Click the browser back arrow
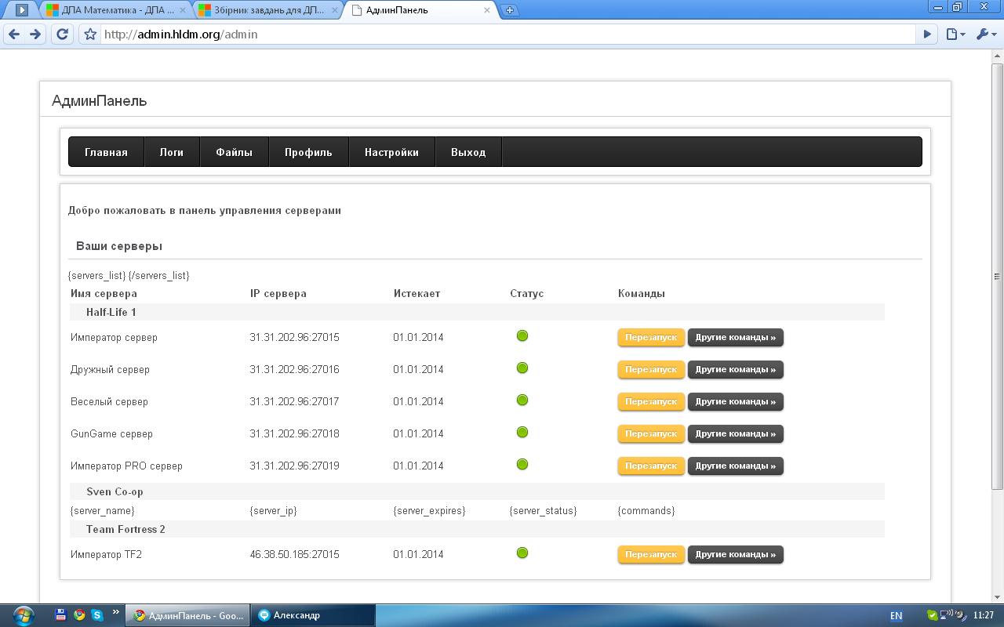Viewport: 1004px width, 627px height. (x=14, y=34)
